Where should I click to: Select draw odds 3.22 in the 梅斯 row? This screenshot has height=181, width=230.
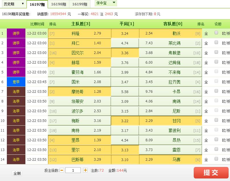tap(124, 121)
